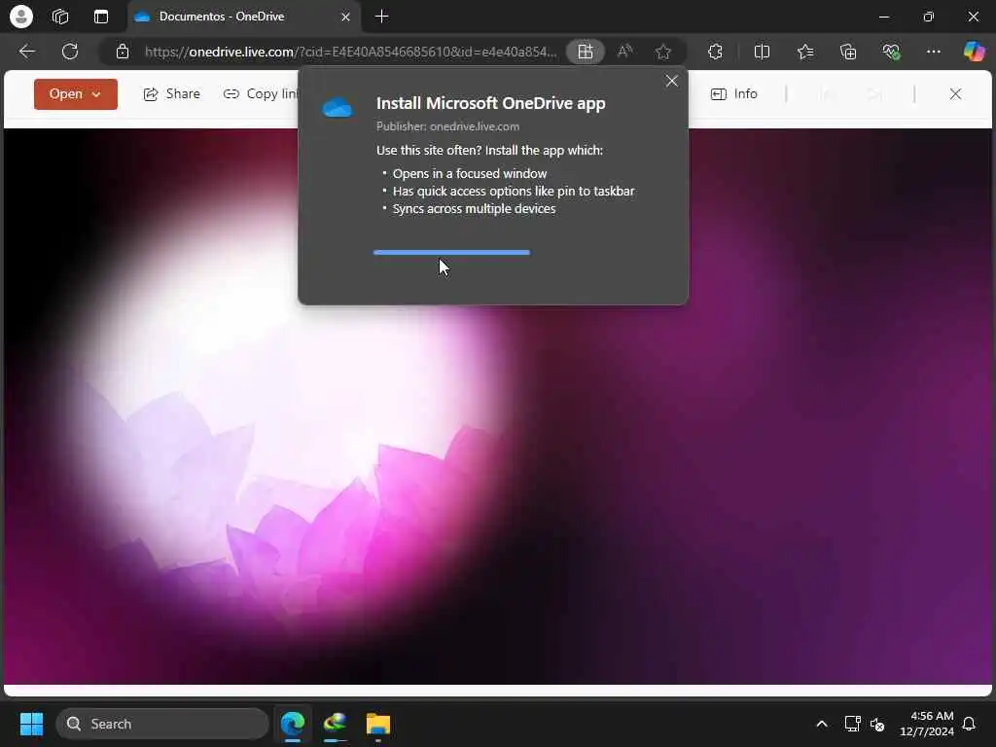Toggle the split screen view
The image size is (996, 747).
point(762,52)
